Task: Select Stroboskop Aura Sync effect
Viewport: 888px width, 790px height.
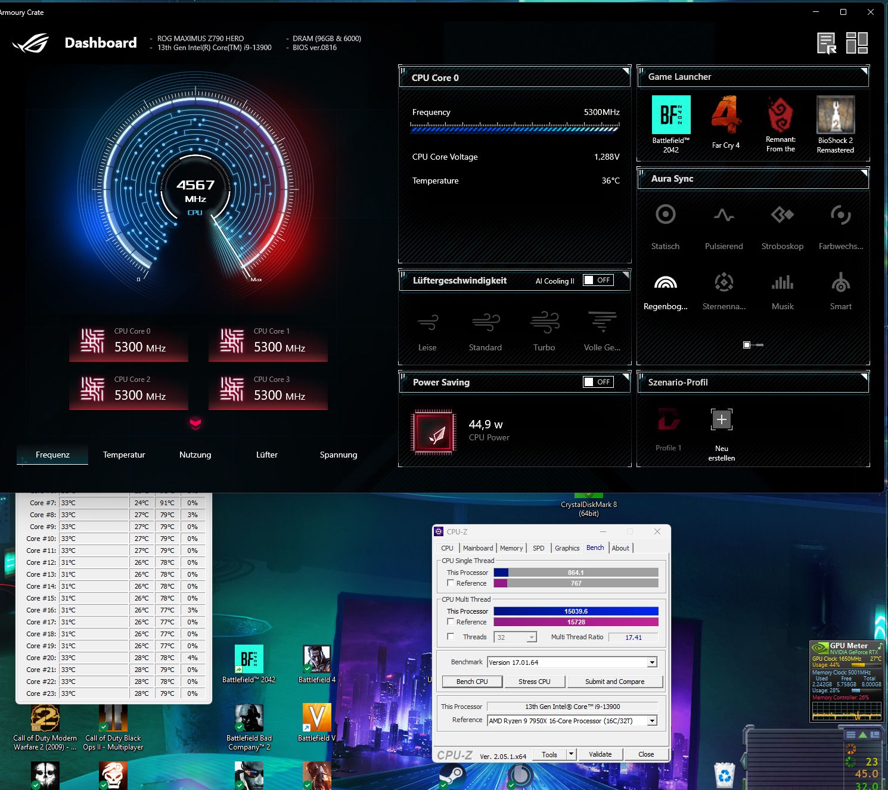Action: (x=783, y=214)
